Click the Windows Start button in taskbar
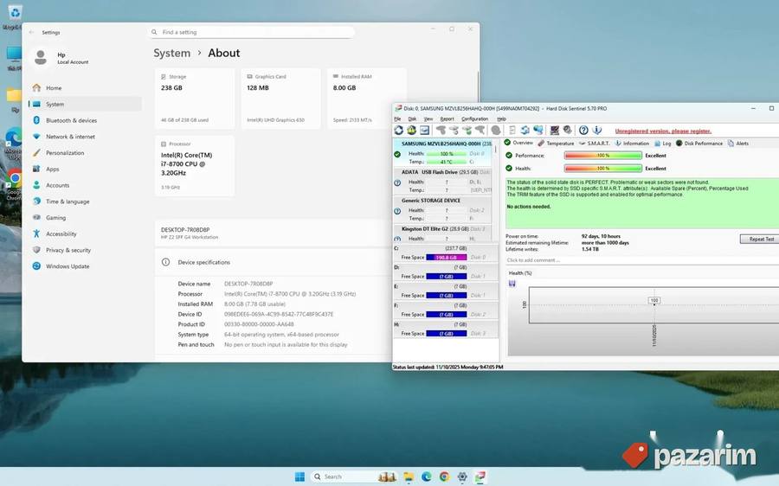 299,476
